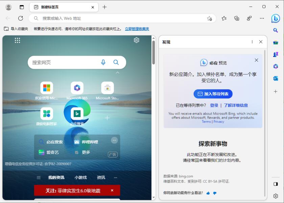Open links card ellipsis options
Screen dimensions: 284x203
click(114, 140)
